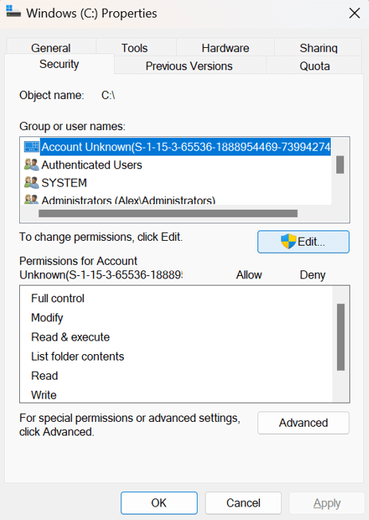369x520 pixels.
Task: Open the Tools tab
Action: (135, 48)
